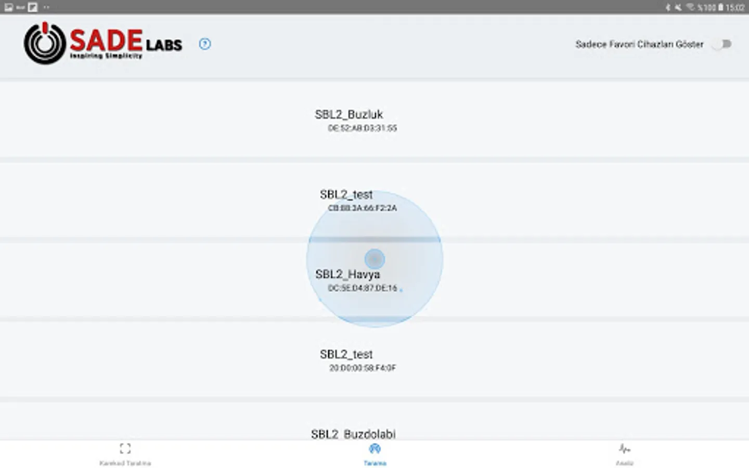Tap the Tarama scanning icon in bottom bar
Viewport: 749px width, 468px height.
[x=374, y=448]
